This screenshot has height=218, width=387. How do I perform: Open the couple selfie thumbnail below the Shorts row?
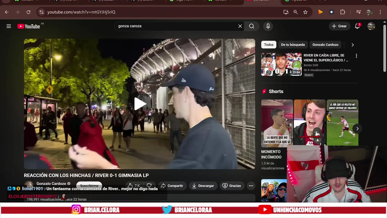(x=274, y=190)
